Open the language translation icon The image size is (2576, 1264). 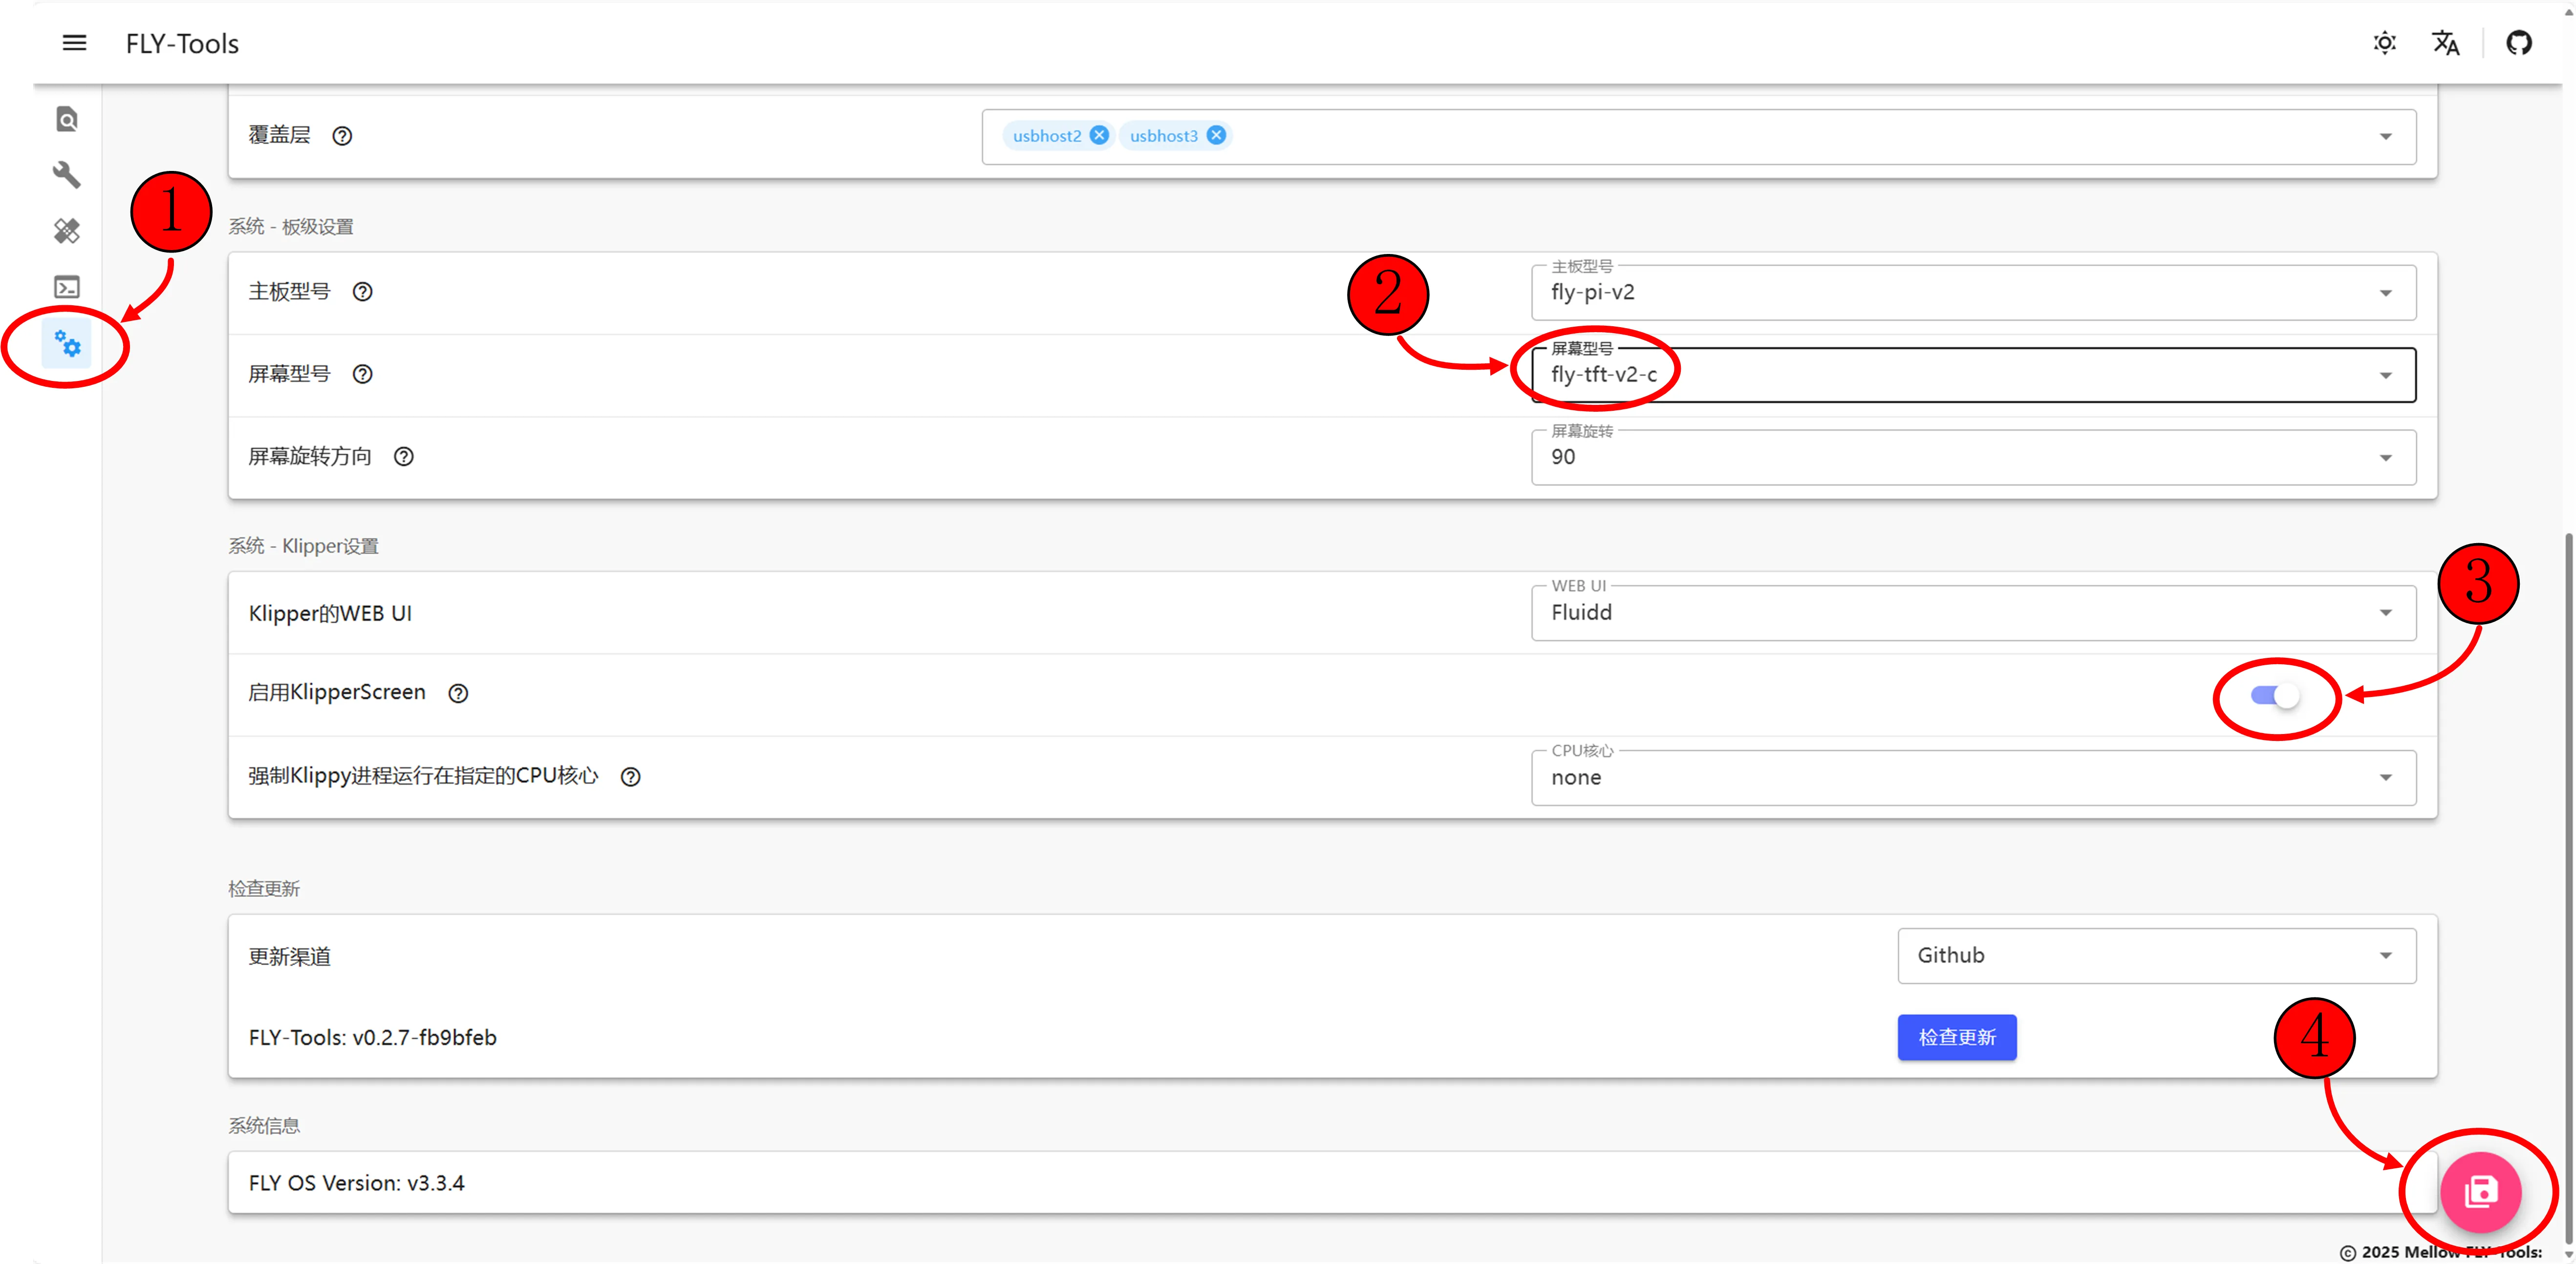[2445, 43]
